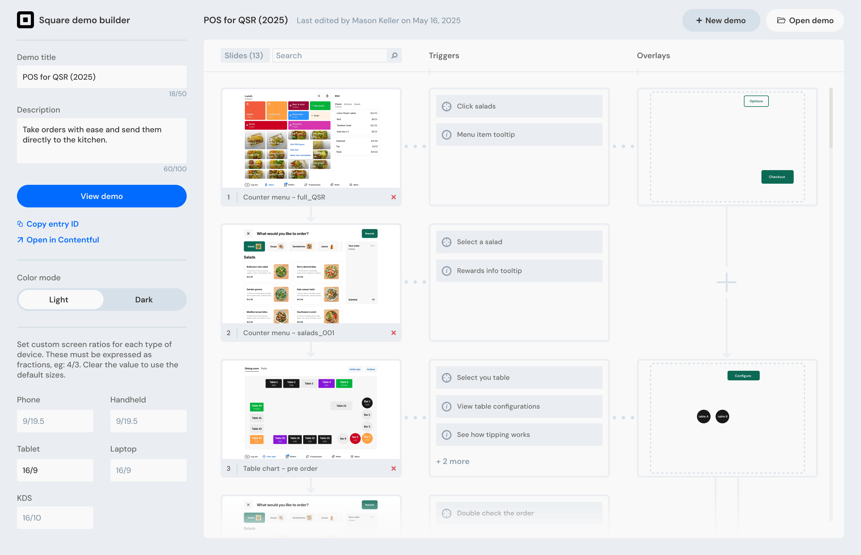This screenshot has height=555, width=861.
Task: Click the crosshair icon on the "Click salads" trigger
Action: [x=447, y=106]
